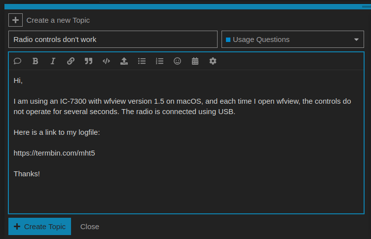Click the 'Here is a link to my logfile:' line
The height and width of the screenshot is (239, 371).
[x=57, y=132]
